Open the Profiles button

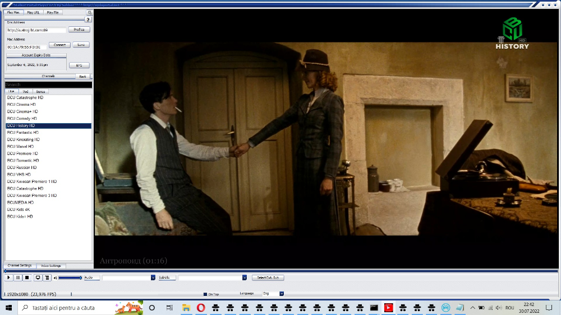pos(79,30)
